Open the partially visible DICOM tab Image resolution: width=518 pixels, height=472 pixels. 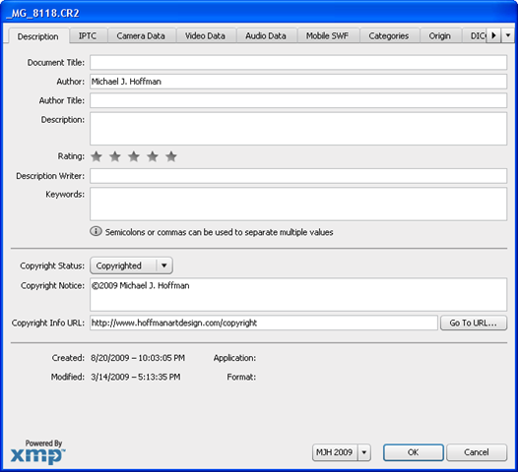(x=476, y=35)
